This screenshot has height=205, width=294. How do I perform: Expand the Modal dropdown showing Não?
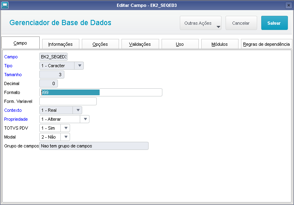tap(55, 137)
